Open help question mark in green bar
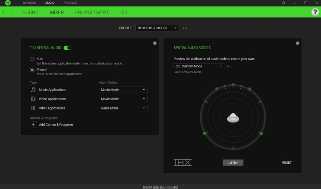This screenshot has height=189, width=321. point(315,12)
